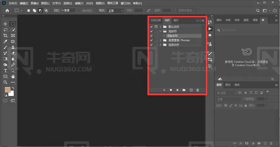The width and height of the screenshot is (280, 147).
Task: Choose New Selection mode in options bar
Action: 29,11
